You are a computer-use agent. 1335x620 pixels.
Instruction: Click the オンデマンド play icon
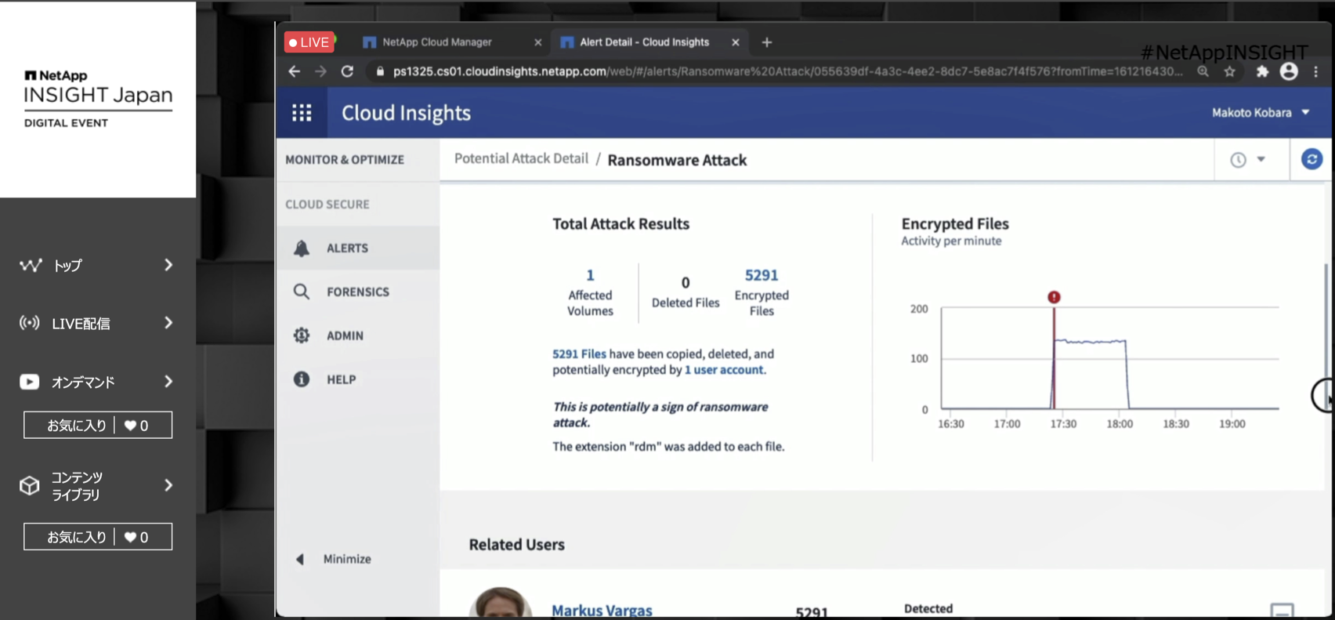30,382
